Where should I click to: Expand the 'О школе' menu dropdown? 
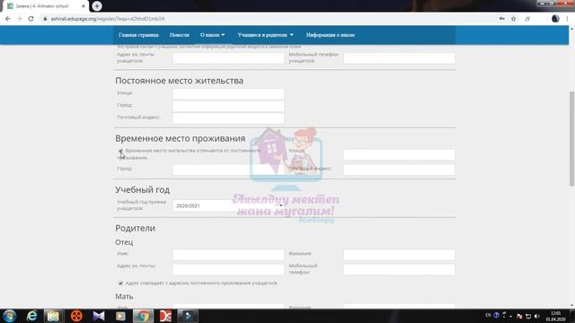pyautogui.click(x=212, y=35)
